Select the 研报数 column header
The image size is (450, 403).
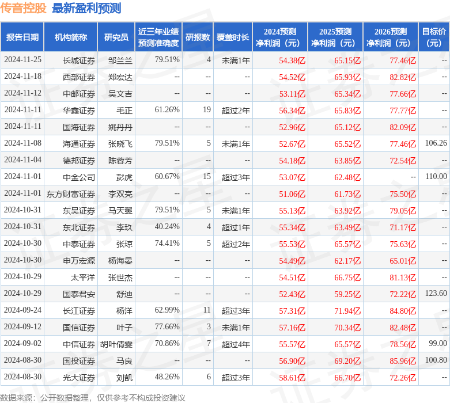point(198,37)
